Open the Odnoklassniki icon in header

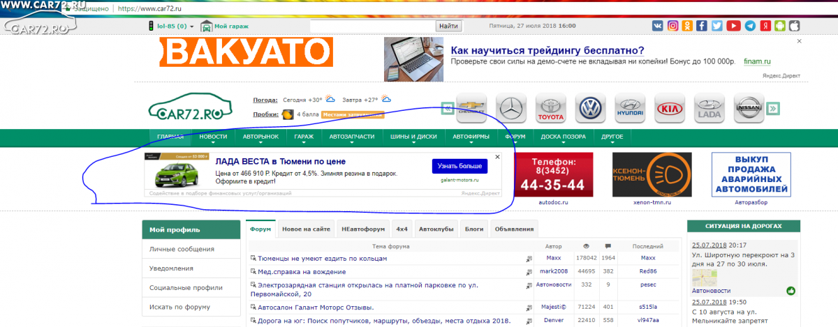pyautogui.click(x=688, y=26)
